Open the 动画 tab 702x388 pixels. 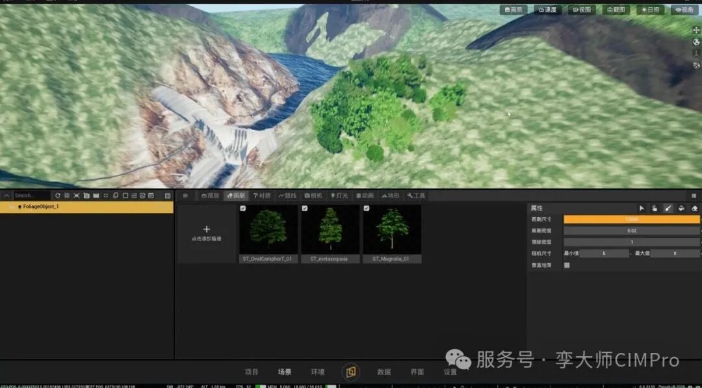(365, 196)
